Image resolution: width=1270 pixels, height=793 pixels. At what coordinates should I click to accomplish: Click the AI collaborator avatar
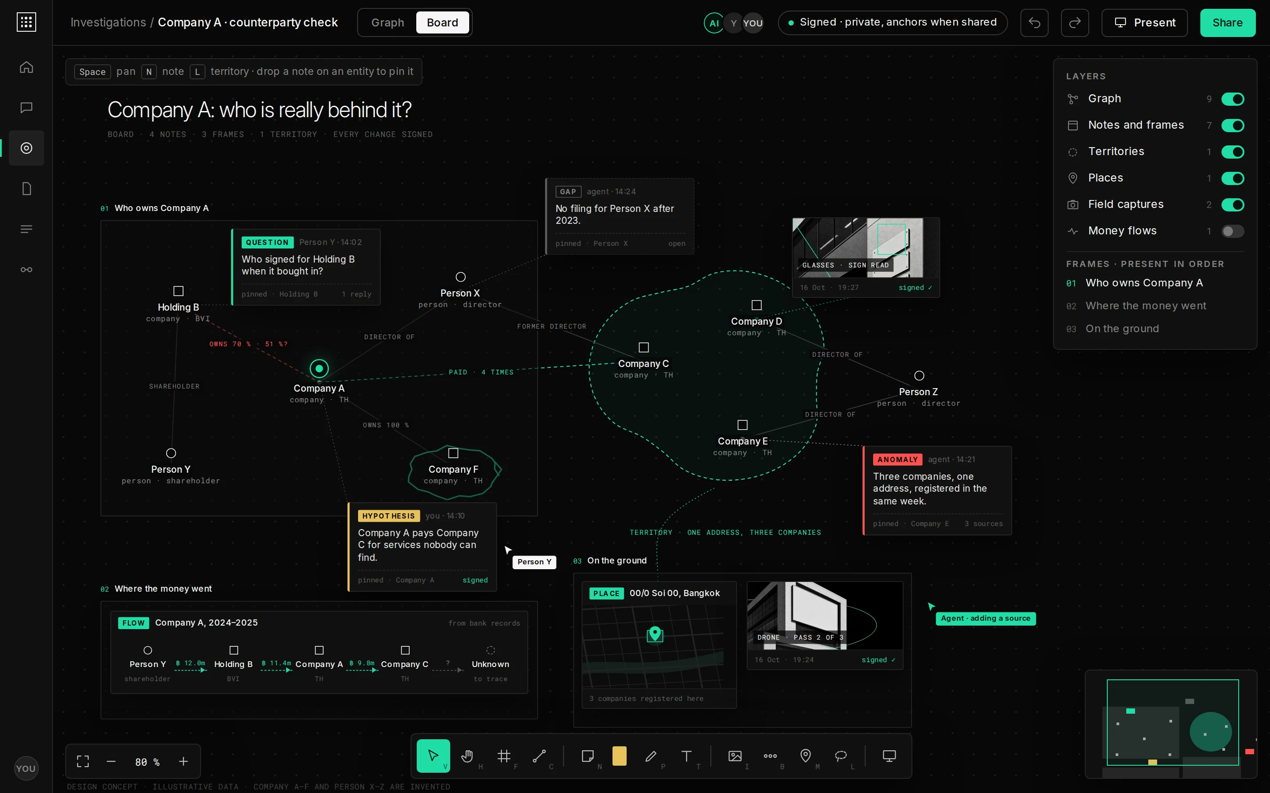coord(714,23)
